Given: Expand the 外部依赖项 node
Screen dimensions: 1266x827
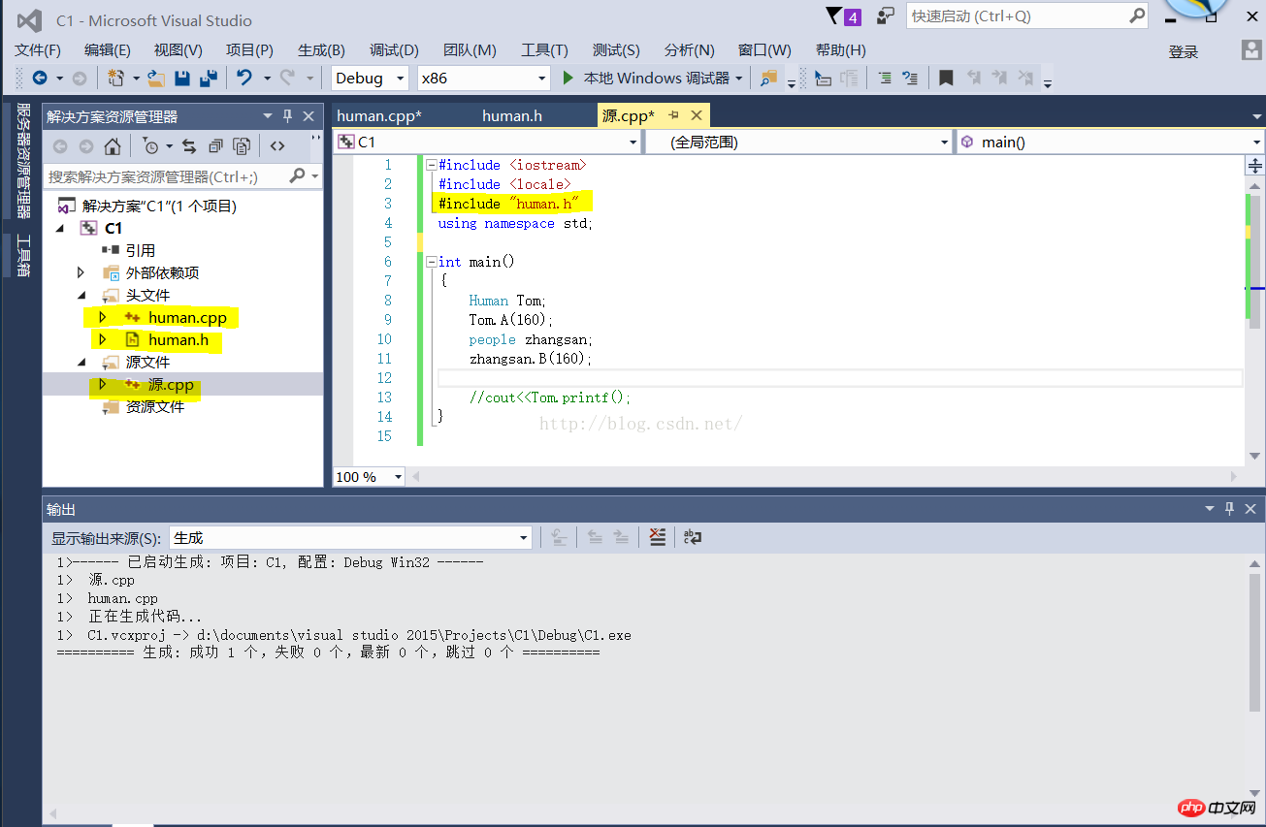Looking at the screenshot, I should 81,272.
